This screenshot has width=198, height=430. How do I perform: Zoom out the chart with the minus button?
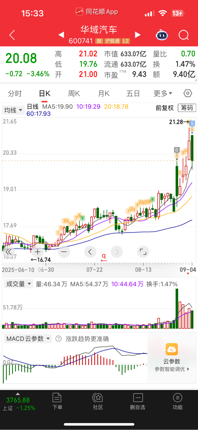(64, 252)
